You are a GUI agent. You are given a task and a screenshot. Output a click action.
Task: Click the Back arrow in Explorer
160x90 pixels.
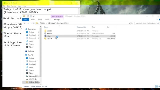[24, 23]
